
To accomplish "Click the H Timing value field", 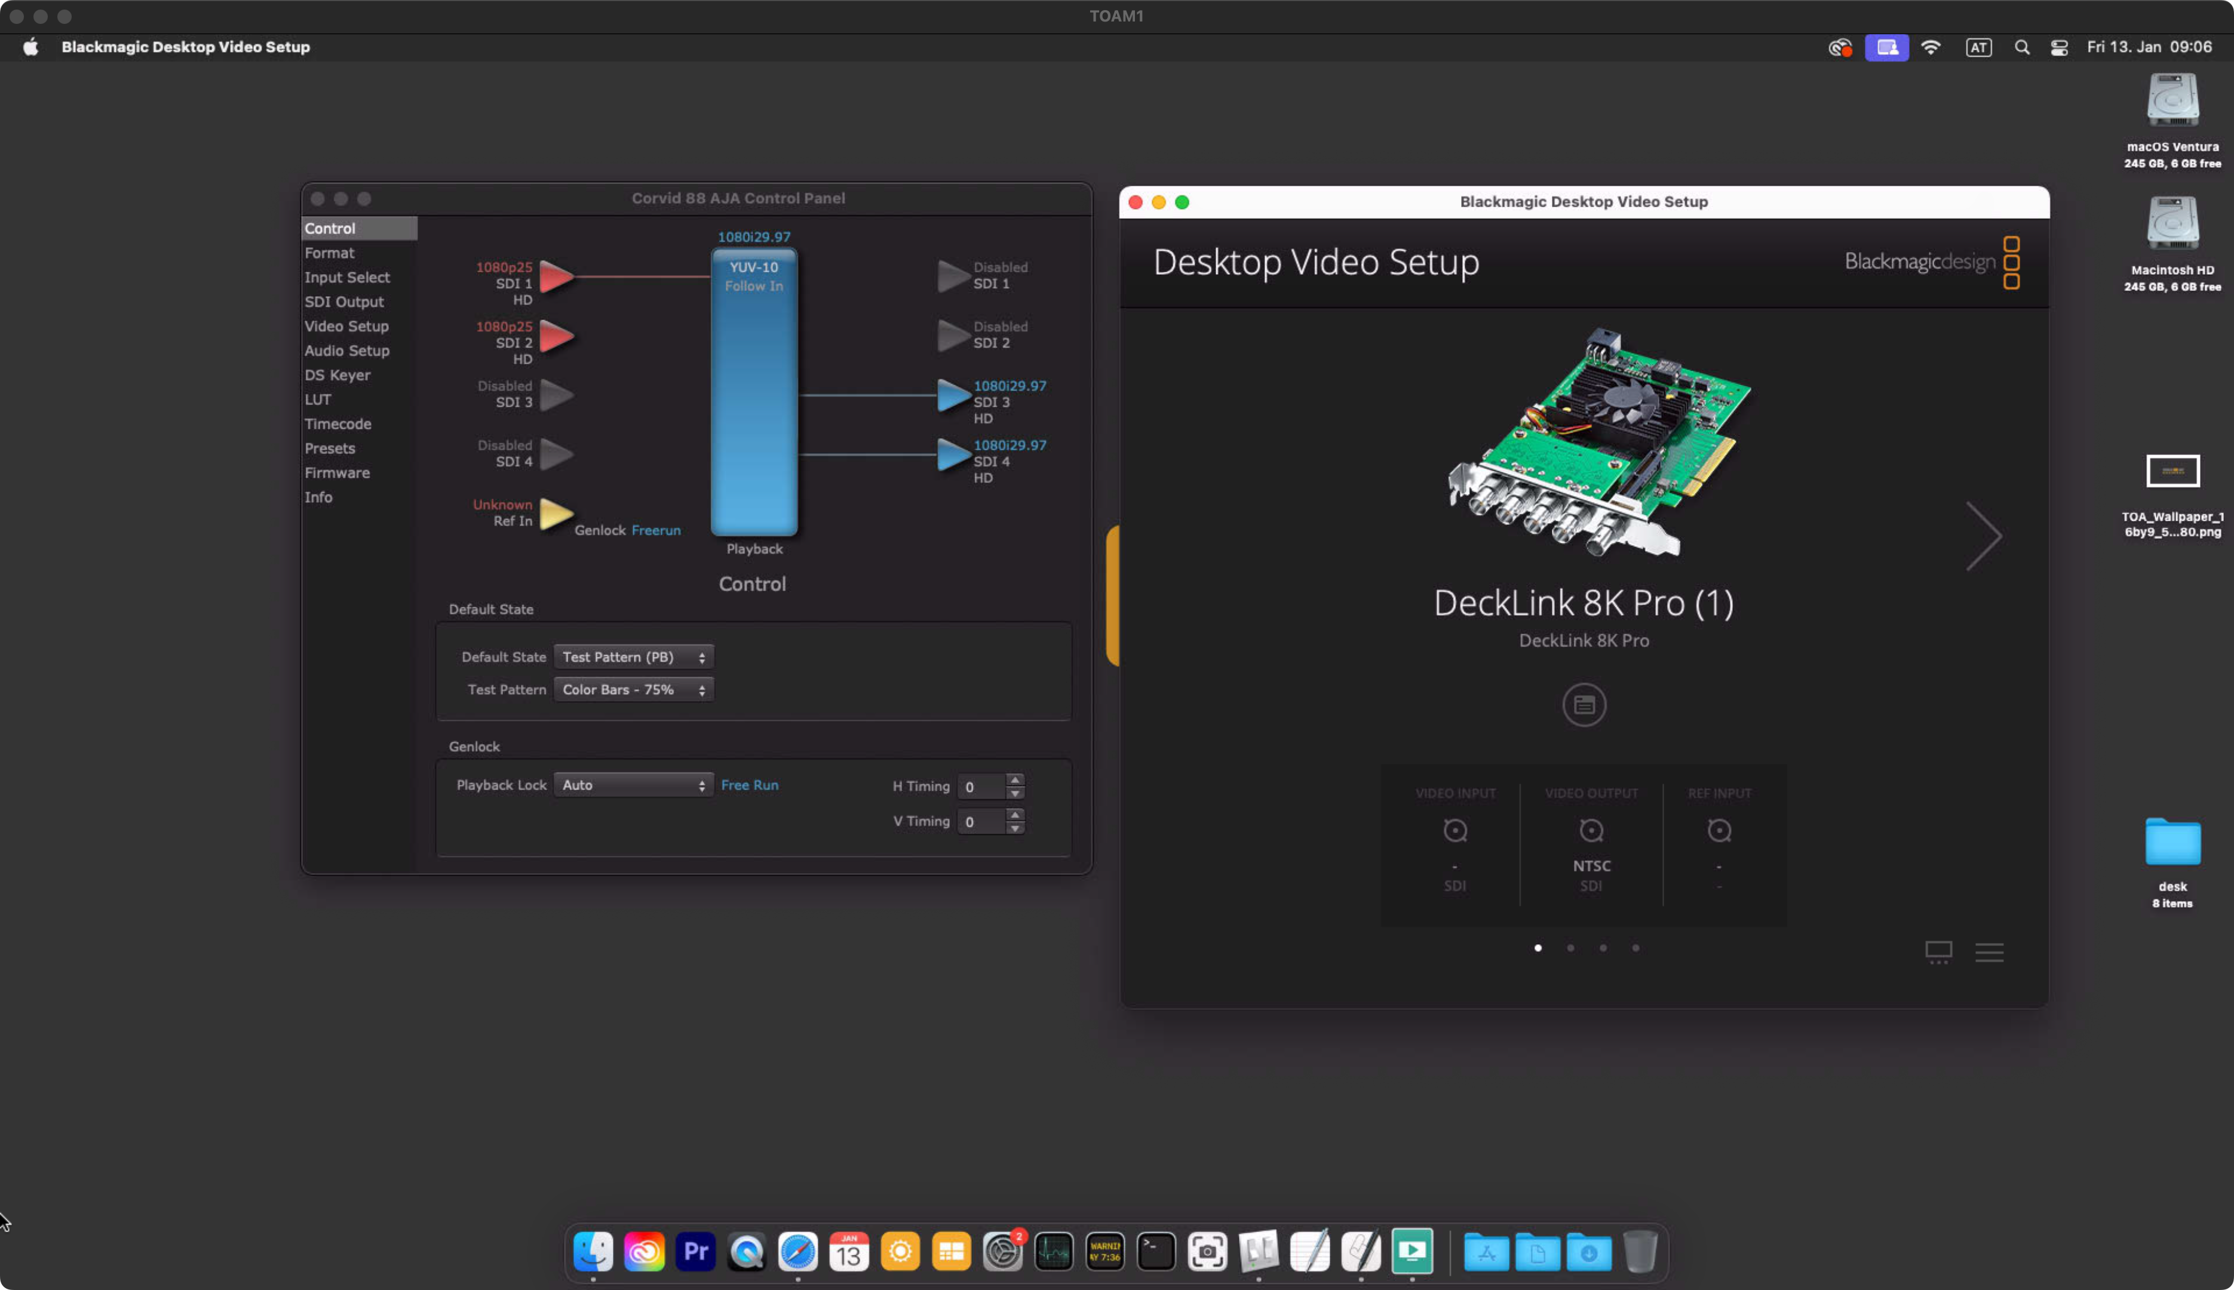I will pos(981,787).
